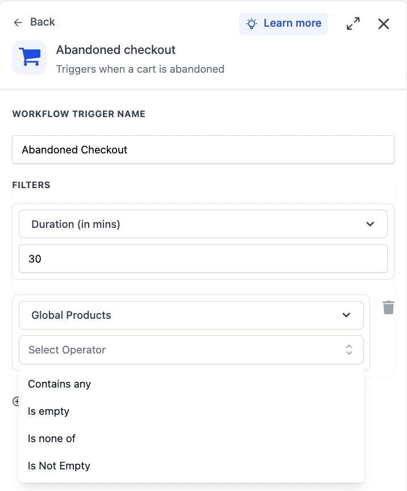Click the workflow trigger name field
This screenshot has width=407, height=491.
pos(203,149)
